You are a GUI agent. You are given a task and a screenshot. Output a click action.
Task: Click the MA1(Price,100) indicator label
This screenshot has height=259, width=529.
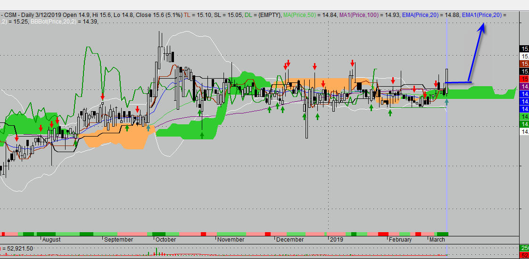click(x=355, y=15)
